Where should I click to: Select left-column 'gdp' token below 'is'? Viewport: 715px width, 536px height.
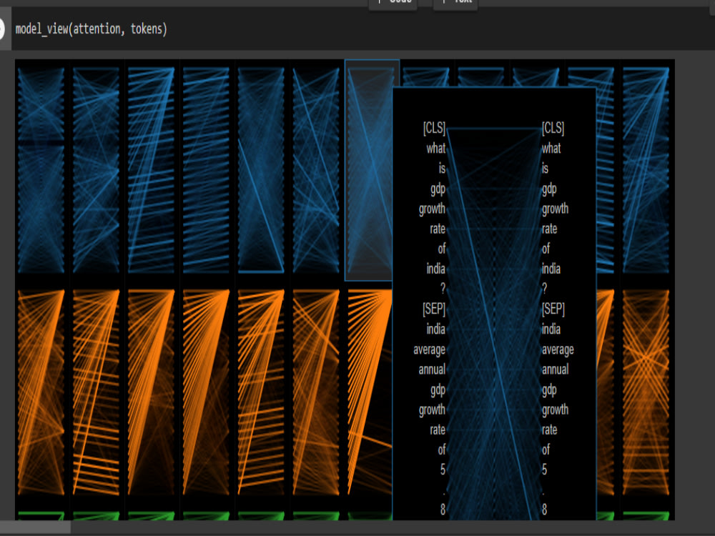438,189
